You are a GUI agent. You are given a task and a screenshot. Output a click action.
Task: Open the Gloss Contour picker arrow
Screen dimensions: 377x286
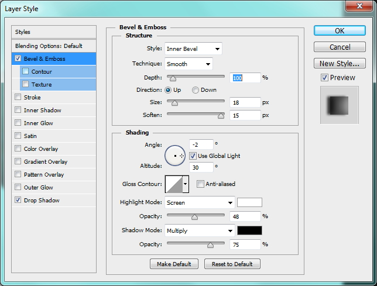[x=186, y=184]
